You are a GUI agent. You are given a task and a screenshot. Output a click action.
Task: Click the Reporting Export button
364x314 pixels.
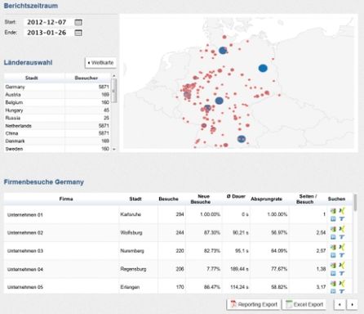(x=254, y=304)
